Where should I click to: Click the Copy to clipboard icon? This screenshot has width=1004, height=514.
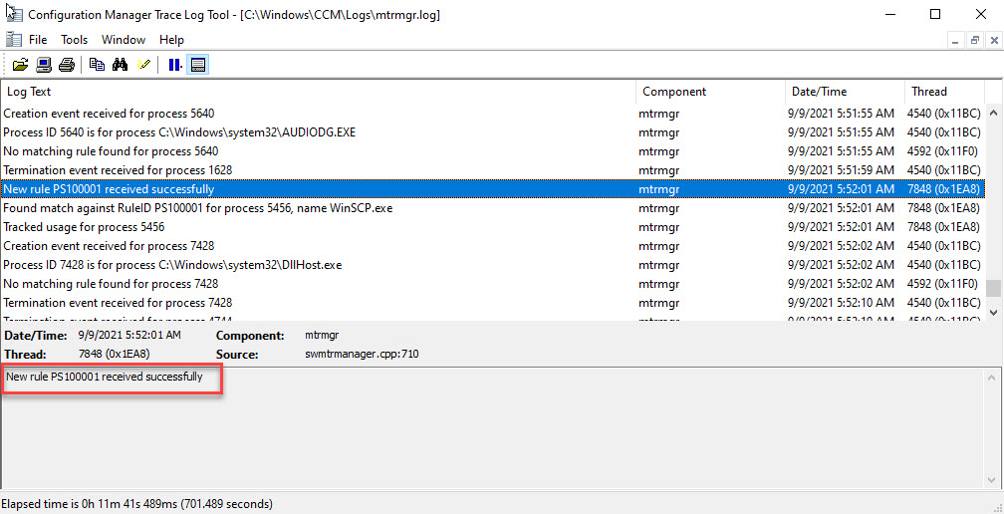coord(97,65)
